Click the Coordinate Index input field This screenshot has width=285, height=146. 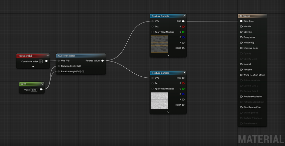click(x=41, y=62)
